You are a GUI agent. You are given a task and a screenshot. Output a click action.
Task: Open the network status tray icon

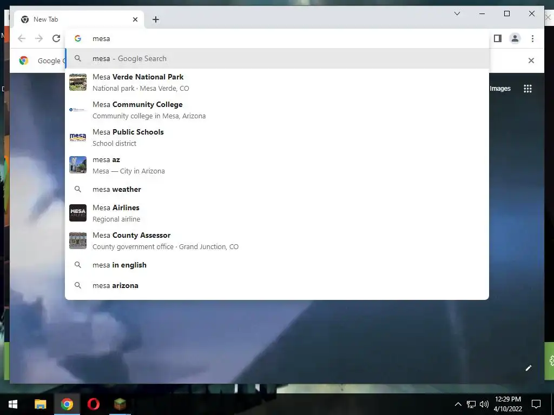[471, 404]
